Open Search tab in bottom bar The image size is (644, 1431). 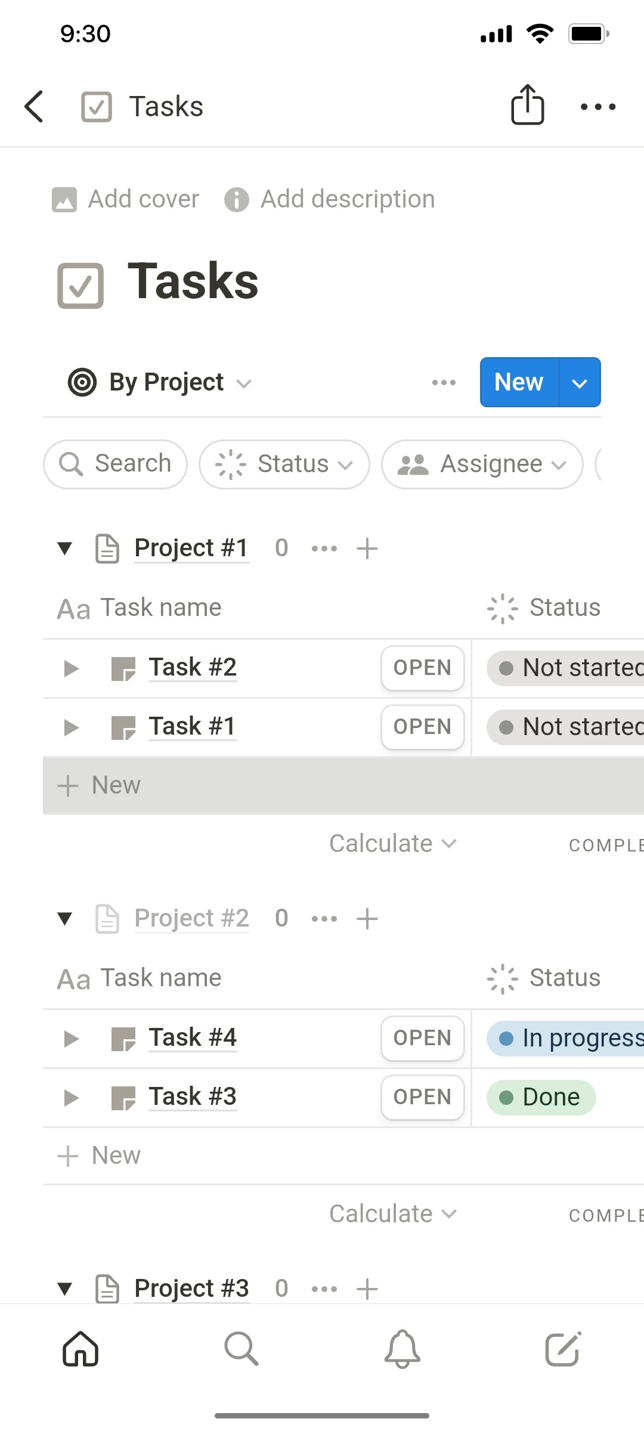(241, 1349)
